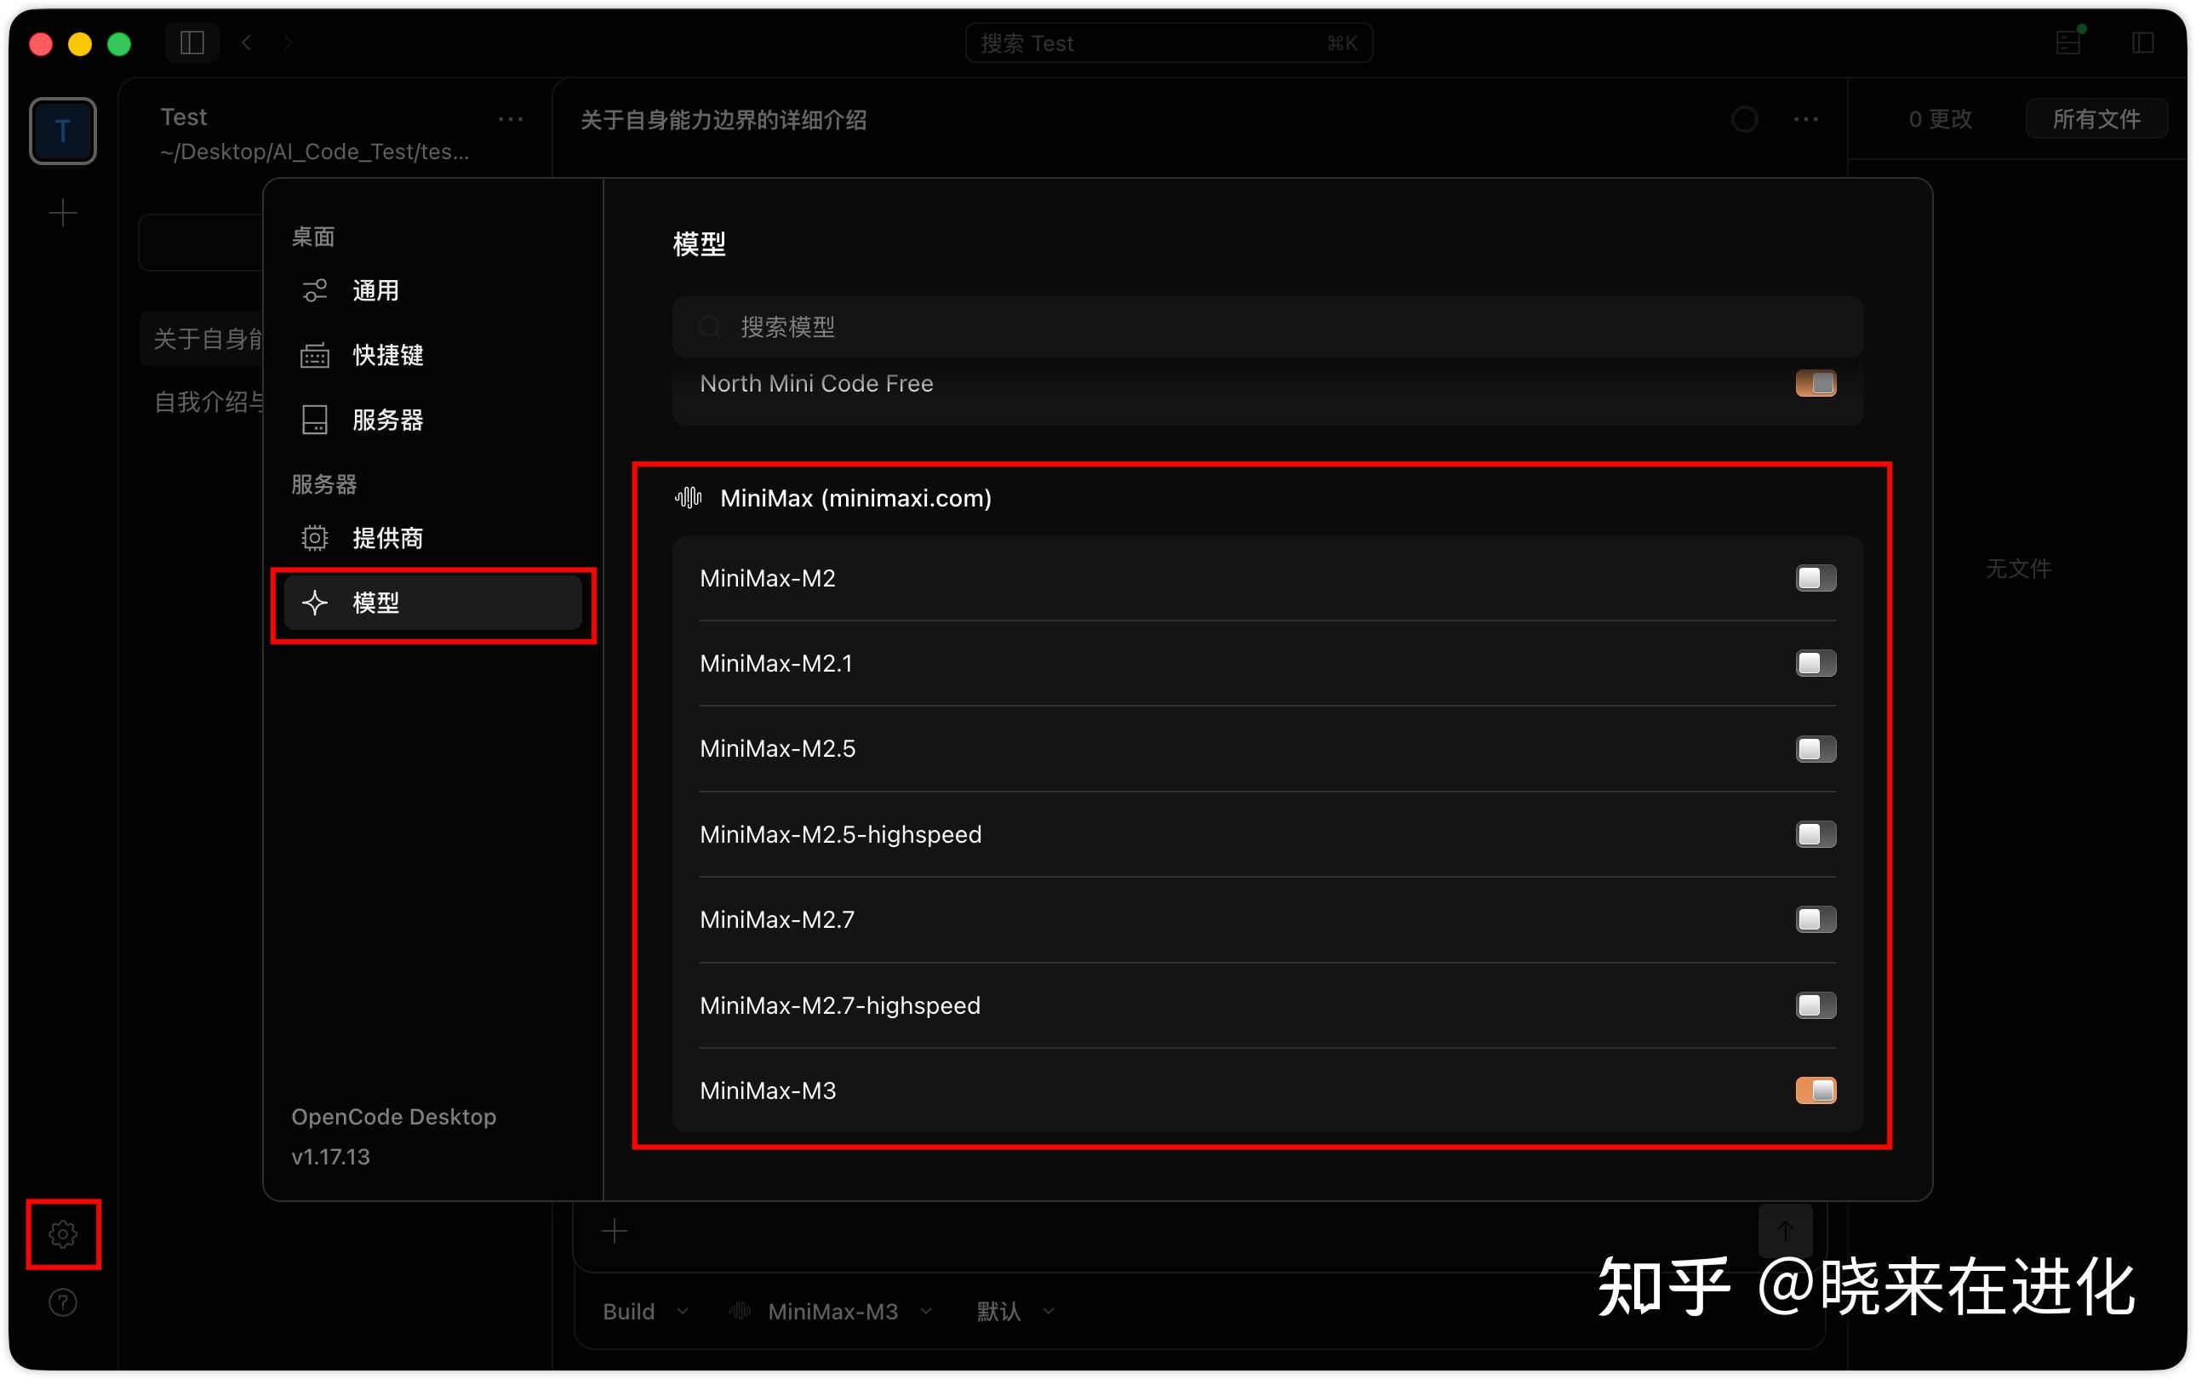The height and width of the screenshot is (1379, 2196).
Task: Toggle the left sidebar panel icon
Action: coord(192,43)
